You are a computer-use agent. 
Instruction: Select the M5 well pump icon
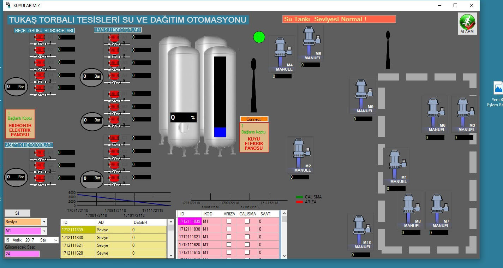pyautogui.click(x=310, y=43)
